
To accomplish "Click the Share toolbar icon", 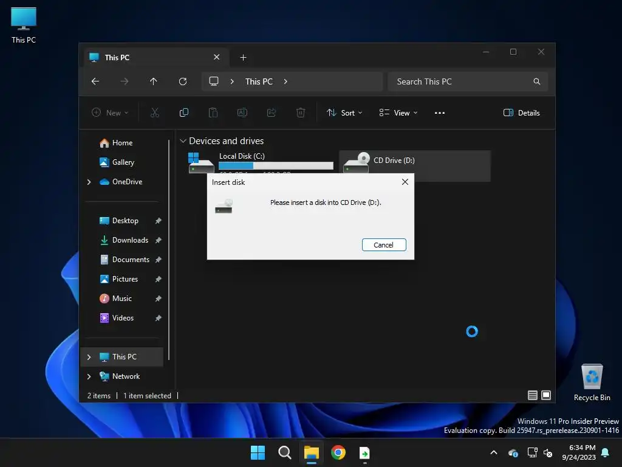I will (272, 112).
